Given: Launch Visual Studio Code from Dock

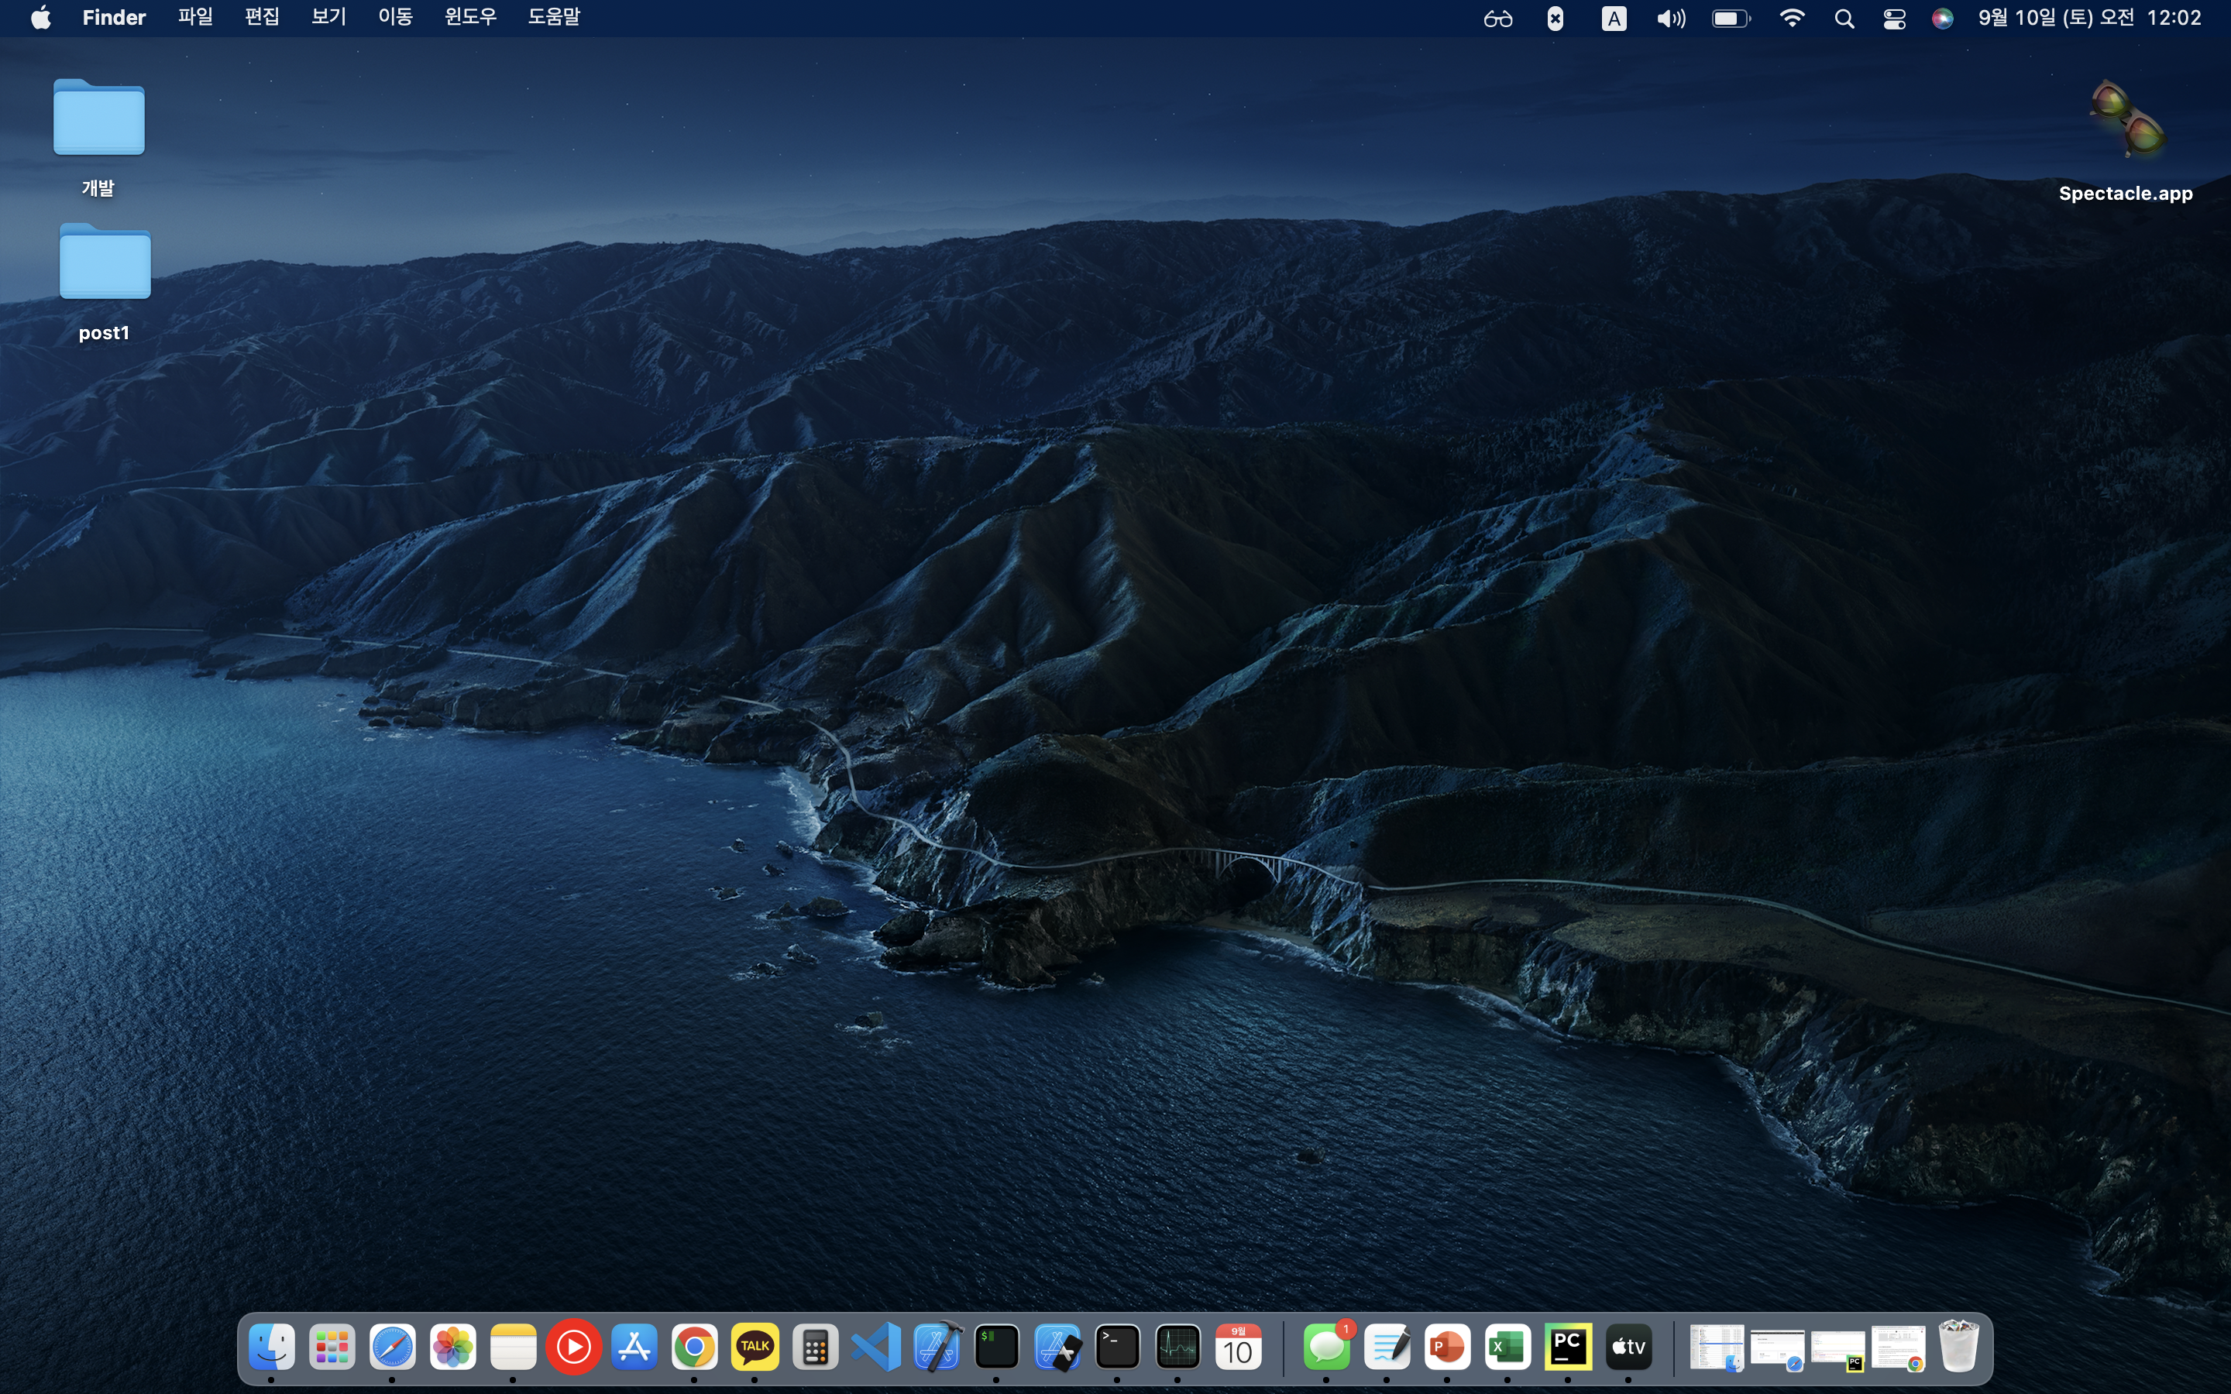Looking at the screenshot, I should point(876,1347).
